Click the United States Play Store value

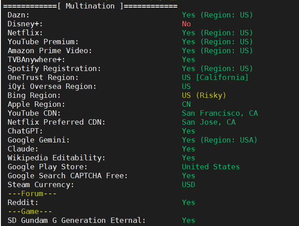[x=211, y=167]
